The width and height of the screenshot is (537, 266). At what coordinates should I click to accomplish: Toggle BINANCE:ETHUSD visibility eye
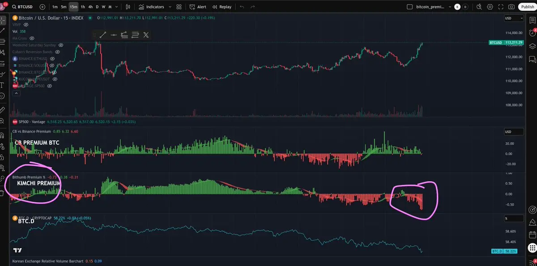tap(52, 59)
